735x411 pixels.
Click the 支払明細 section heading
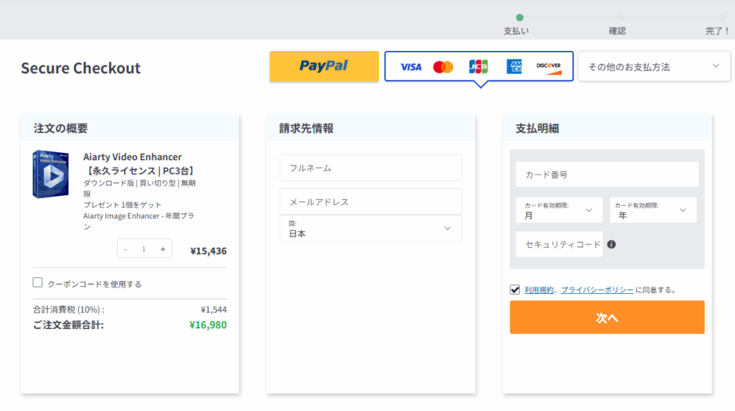[537, 128]
